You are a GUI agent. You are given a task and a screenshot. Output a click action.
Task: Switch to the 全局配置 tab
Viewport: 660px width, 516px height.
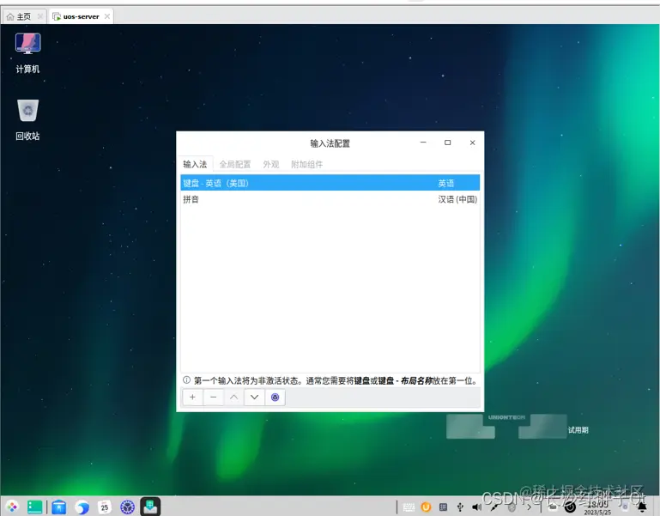pos(235,164)
